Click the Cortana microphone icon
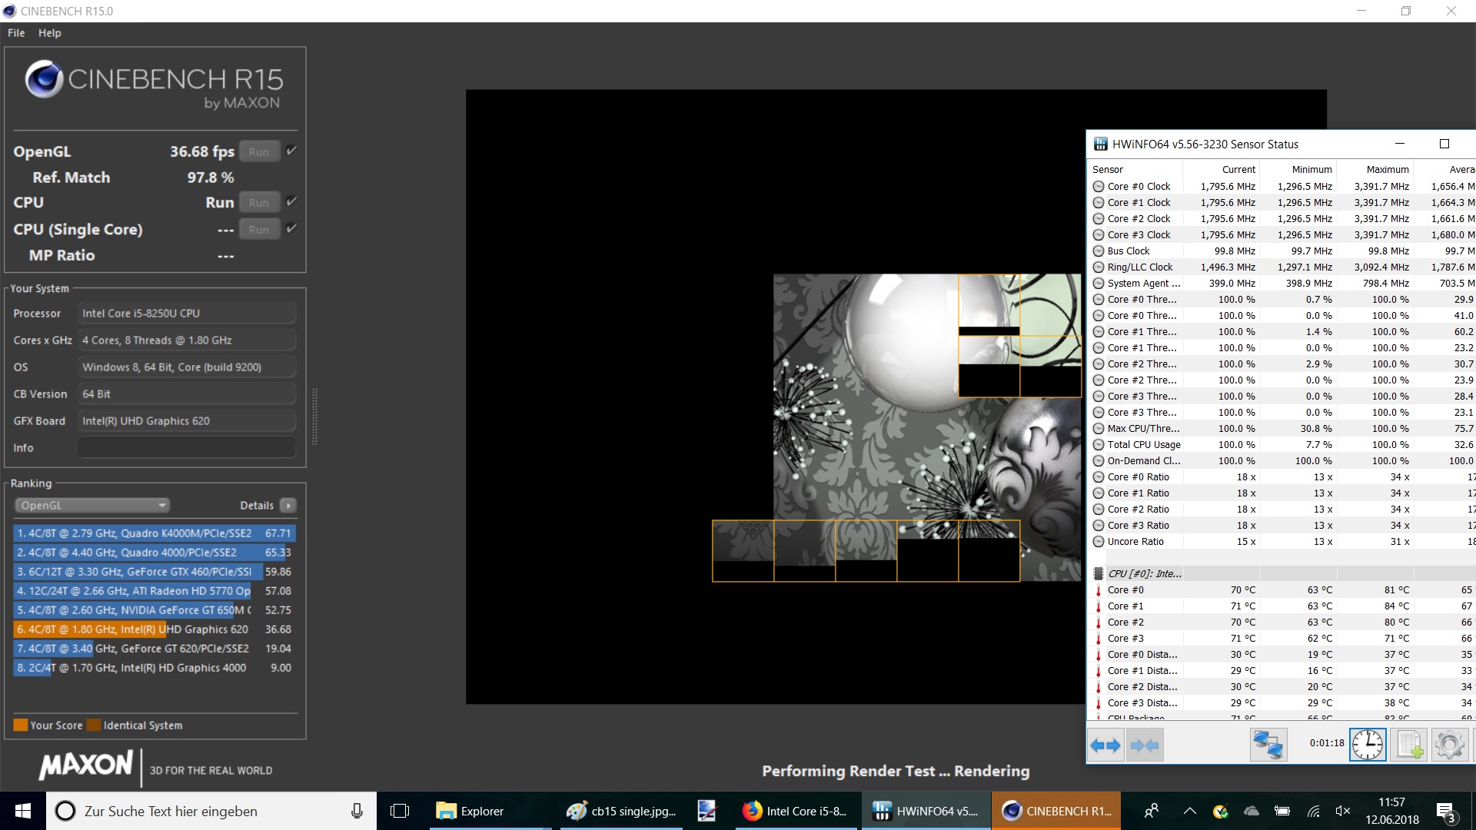The width and height of the screenshot is (1476, 830). (x=357, y=811)
